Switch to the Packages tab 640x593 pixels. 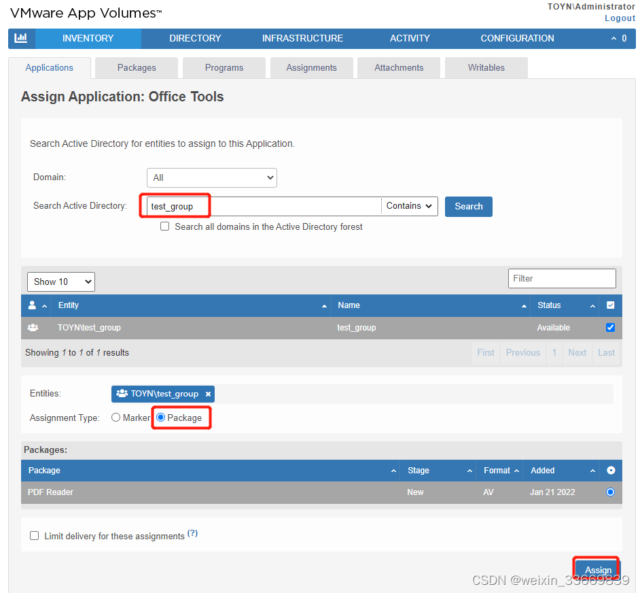point(137,68)
